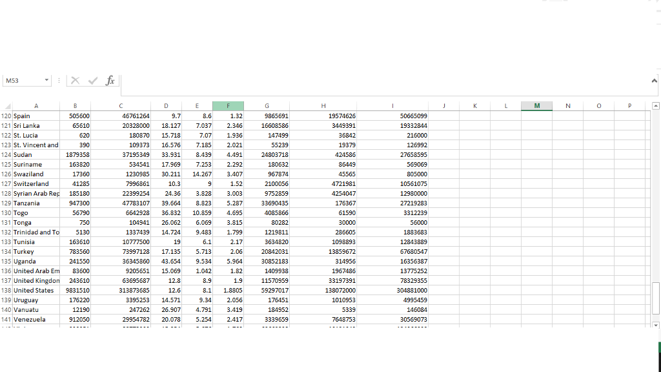
Task: Click row header 120
Action: pos(8,116)
